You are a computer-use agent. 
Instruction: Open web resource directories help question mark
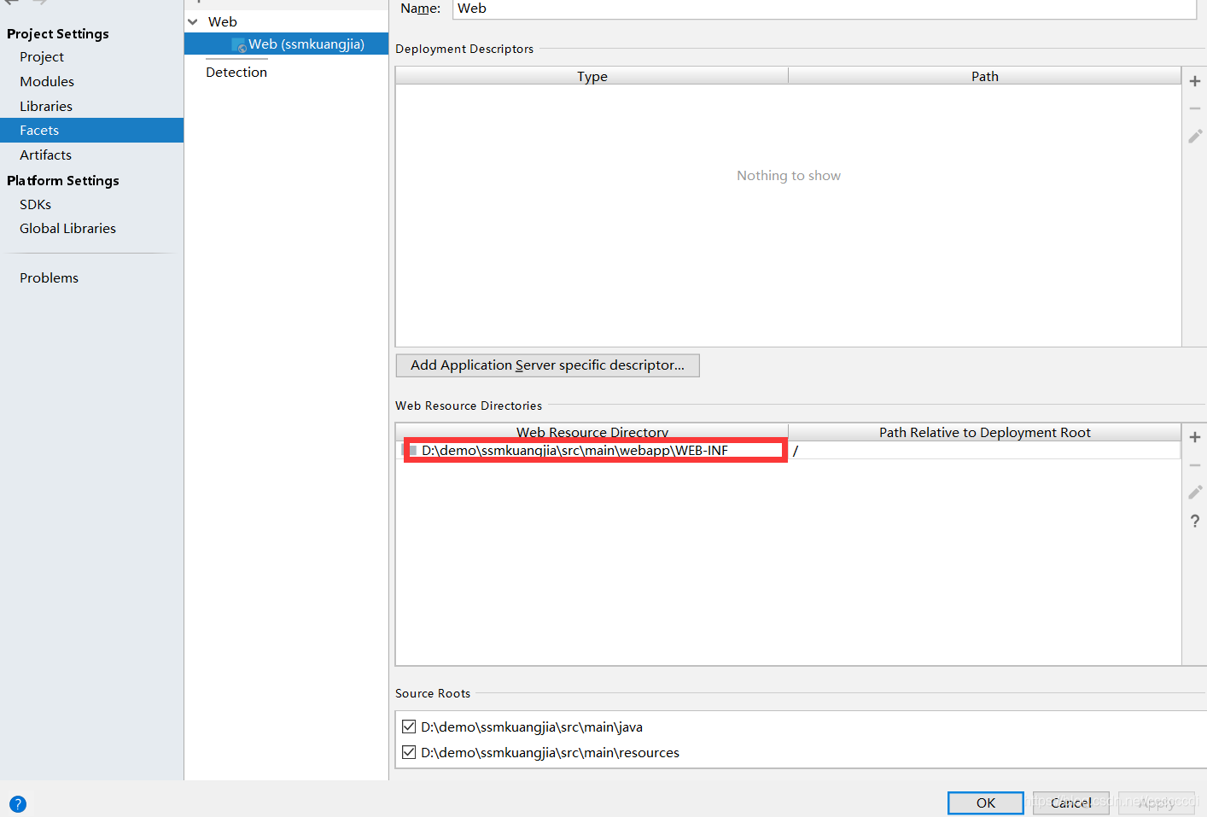click(x=1195, y=521)
